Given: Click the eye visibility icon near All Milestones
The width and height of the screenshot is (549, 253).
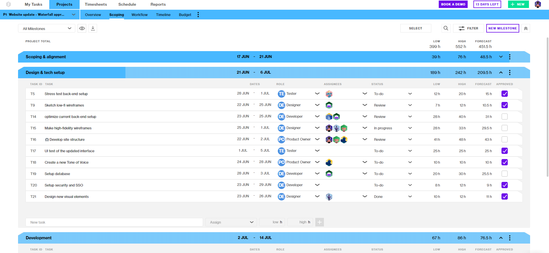Looking at the screenshot, I should (x=82, y=28).
